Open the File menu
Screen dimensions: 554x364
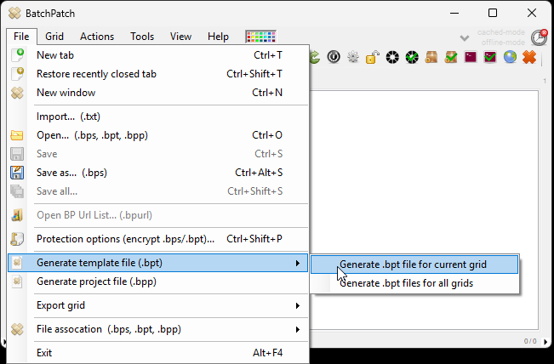click(x=21, y=37)
